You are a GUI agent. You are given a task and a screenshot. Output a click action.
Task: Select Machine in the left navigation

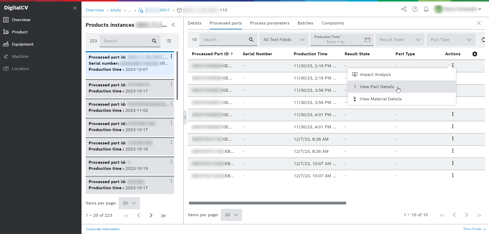pos(20,56)
